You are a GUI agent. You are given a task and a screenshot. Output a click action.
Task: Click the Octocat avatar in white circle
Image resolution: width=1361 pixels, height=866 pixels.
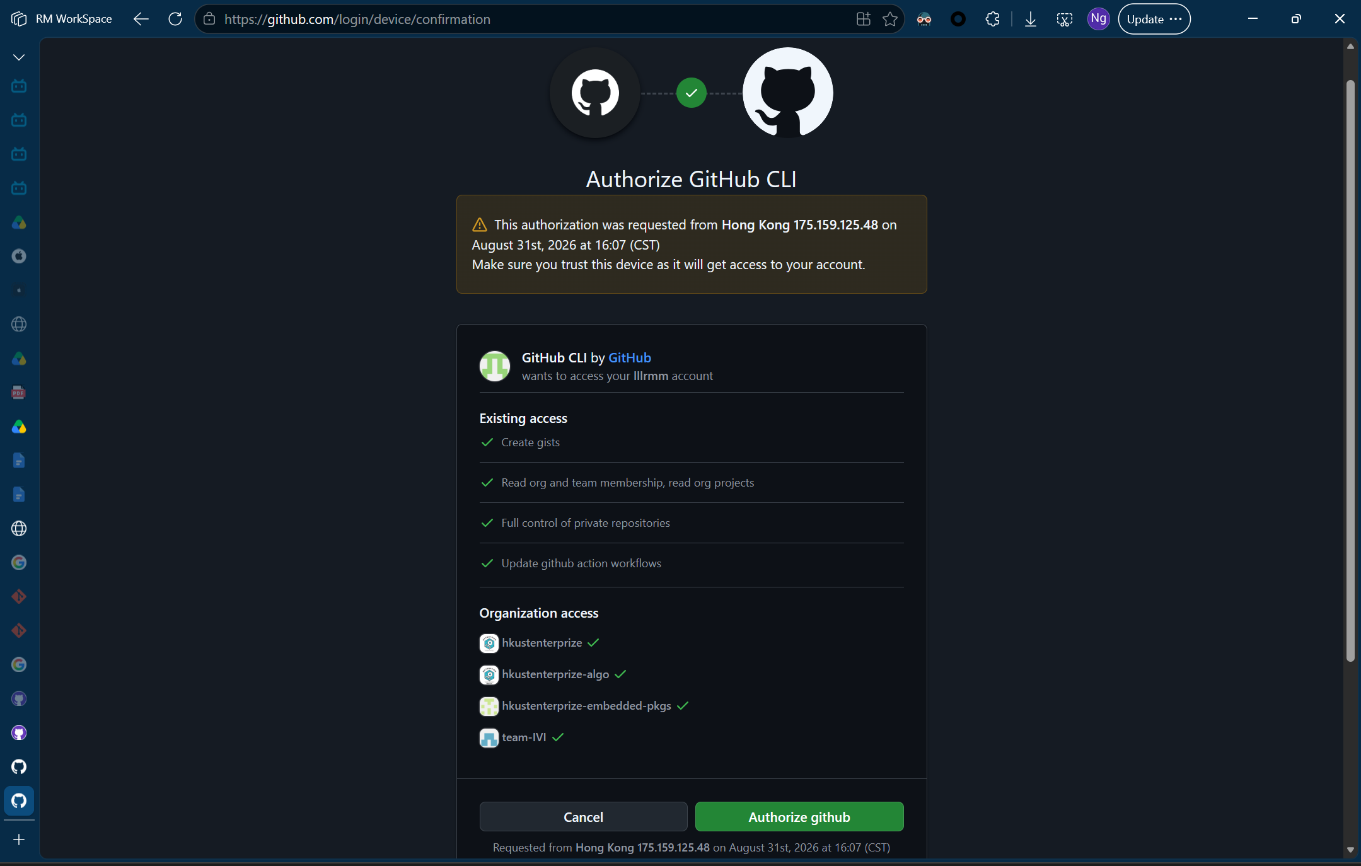tap(788, 93)
